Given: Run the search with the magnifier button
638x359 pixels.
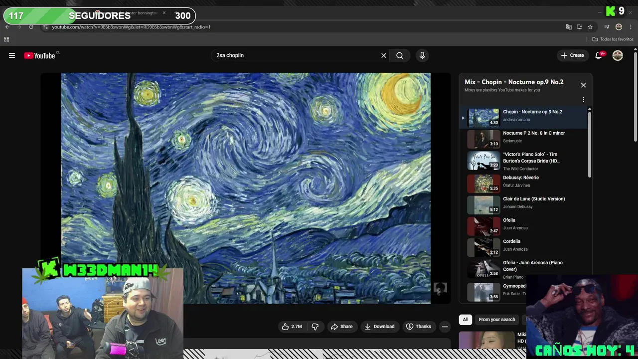Looking at the screenshot, I should point(400,55).
